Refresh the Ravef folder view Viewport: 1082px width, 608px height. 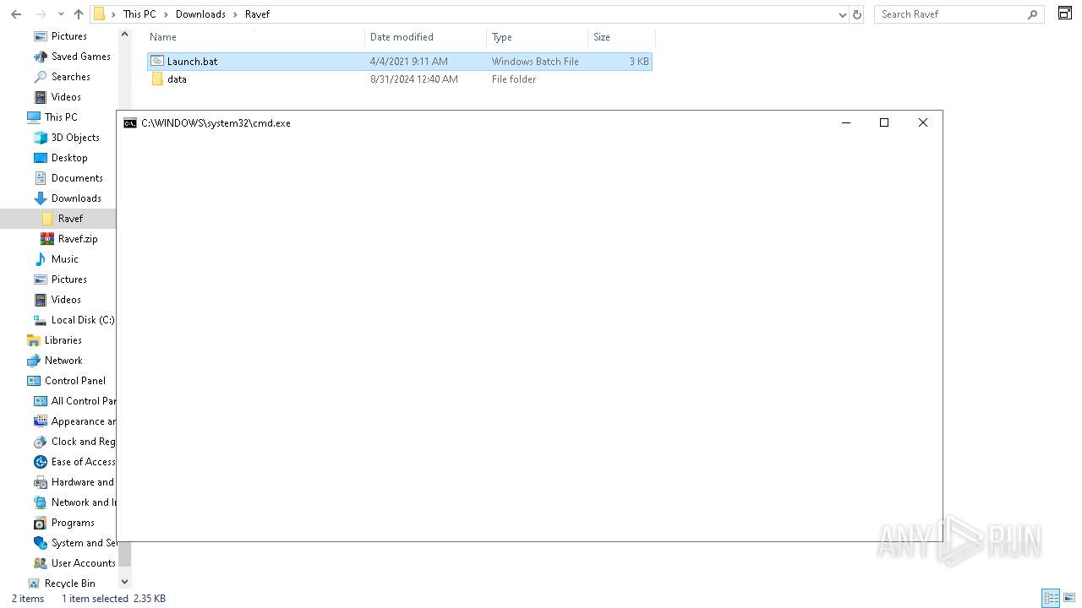(857, 14)
